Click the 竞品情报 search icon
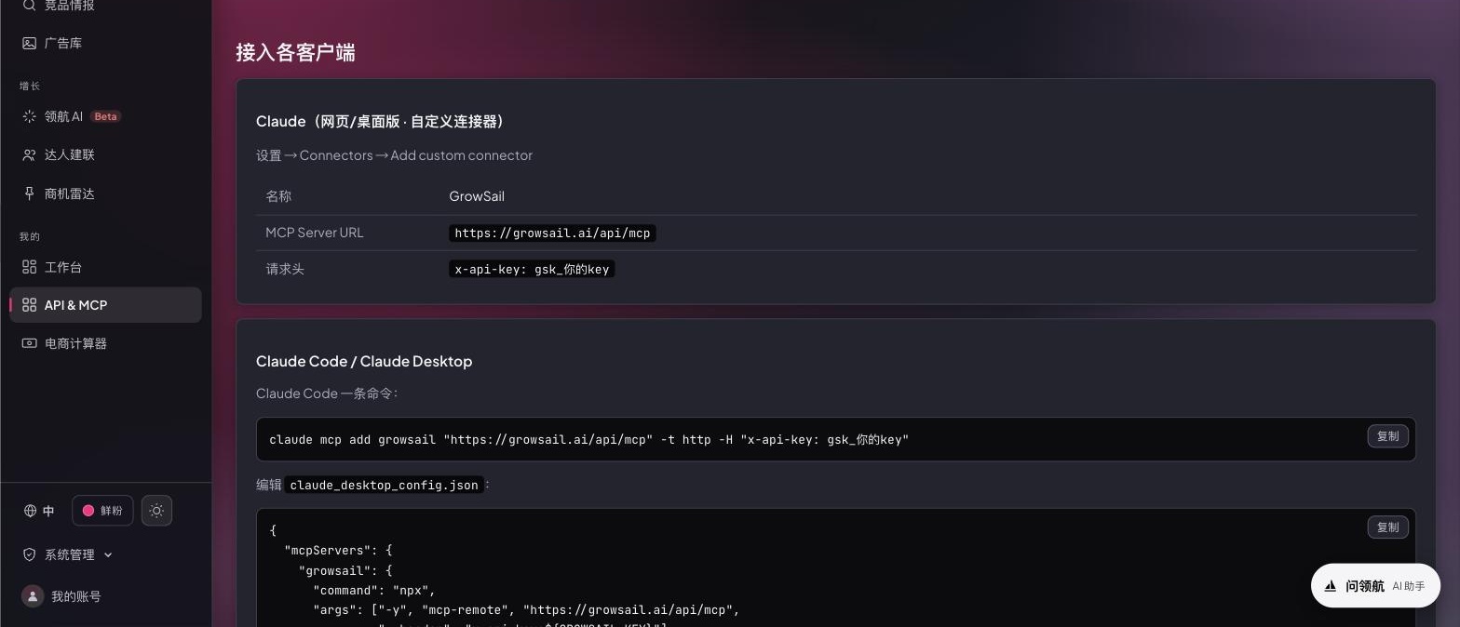This screenshot has height=627, width=1460. point(29,6)
